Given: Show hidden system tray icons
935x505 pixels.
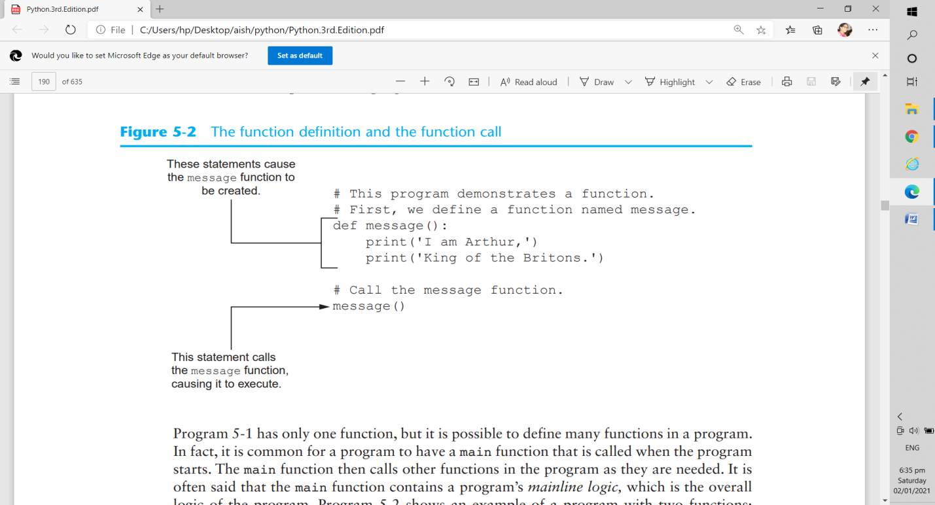Looking at the screenshot, I should pyautogui.click(x=900, y=416).
